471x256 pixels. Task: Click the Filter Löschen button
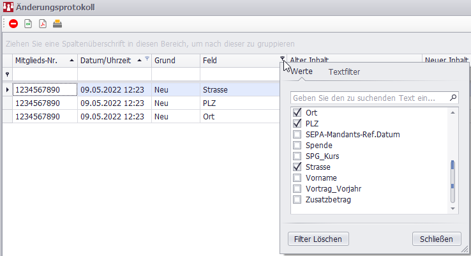tap(318, 239)
